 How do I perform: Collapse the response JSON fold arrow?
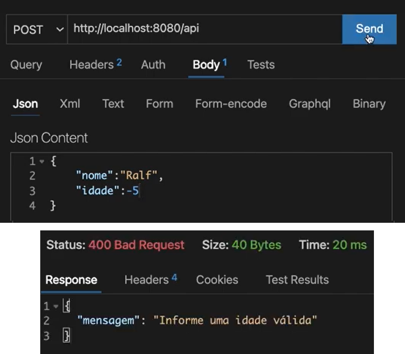(57, 306)
